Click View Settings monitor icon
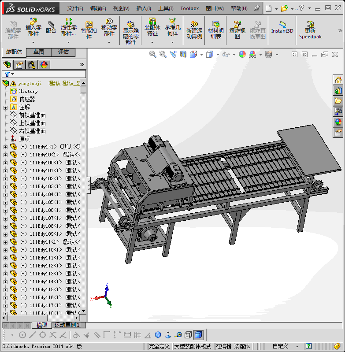Screen dimensions: 345x352 click(269, 54)
